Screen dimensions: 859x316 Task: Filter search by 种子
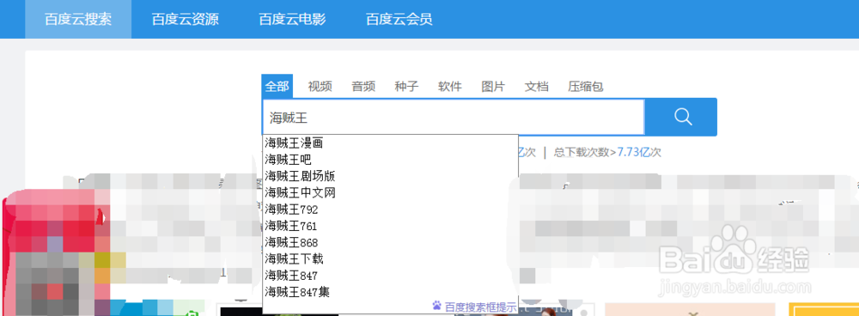[x=406, y=87]
